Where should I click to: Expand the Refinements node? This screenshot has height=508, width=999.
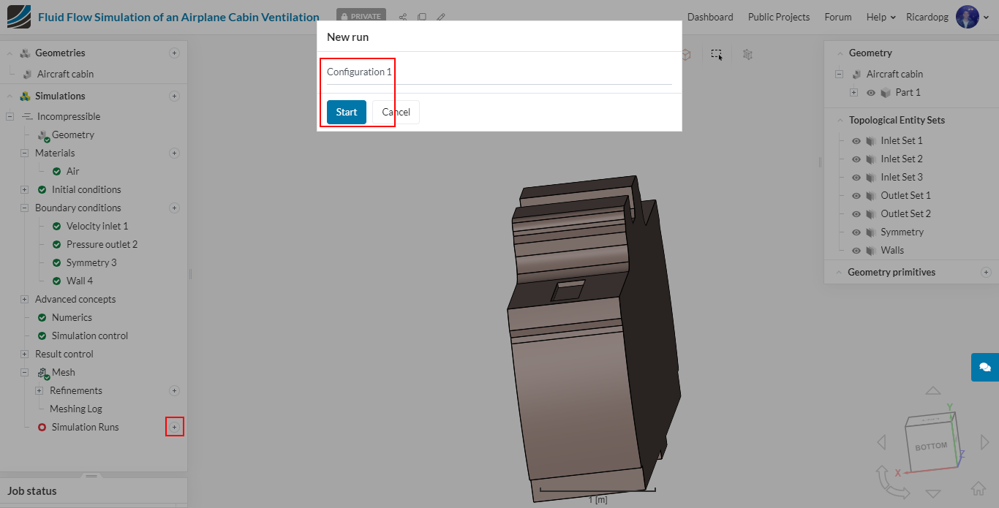tap(39, 390)
